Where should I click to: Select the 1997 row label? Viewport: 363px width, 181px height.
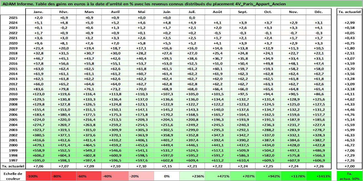click(x=13, y=160)
